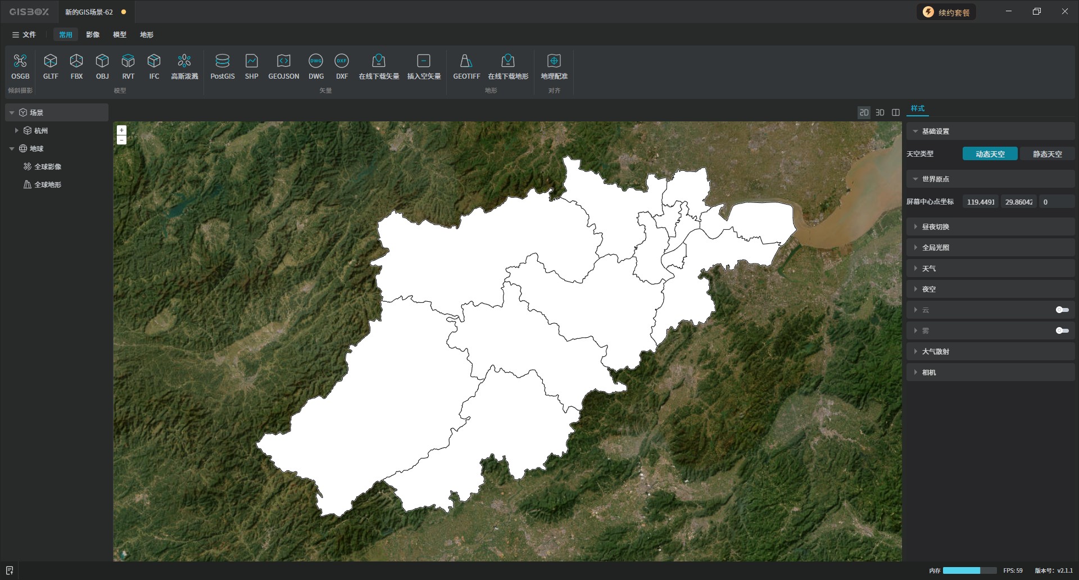Select the 静态天空 sky type option
This screenshot has height=580, width=1079.
click(x=1047, y=154)
